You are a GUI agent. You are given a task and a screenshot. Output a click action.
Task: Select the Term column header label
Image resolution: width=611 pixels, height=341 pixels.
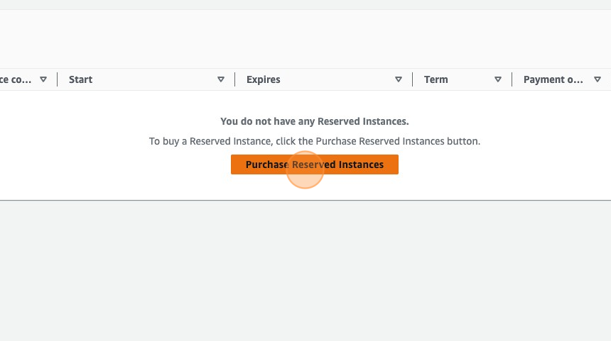pyautogui.click(x=436, y=79)
